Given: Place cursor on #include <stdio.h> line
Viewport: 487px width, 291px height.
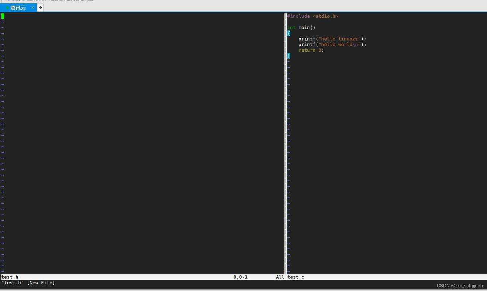Looking at the screenshot, I should tap(312, 16).
